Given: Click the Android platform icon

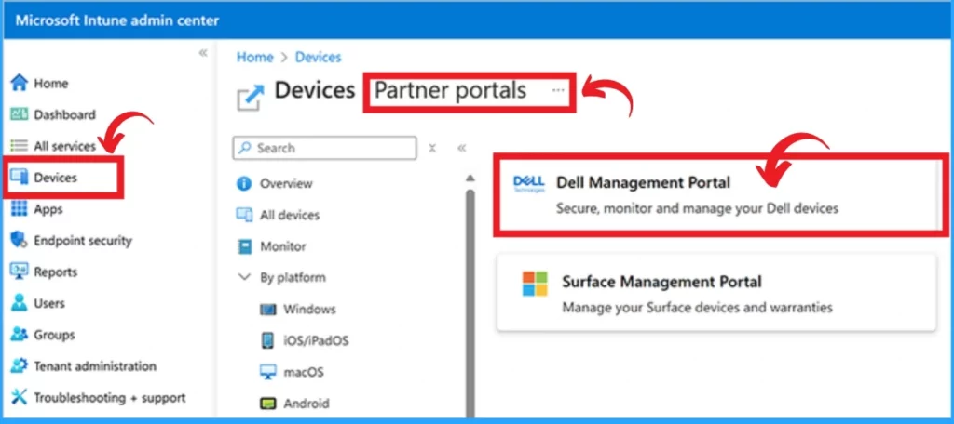Looking at the screenshot, I should point(268,404).
